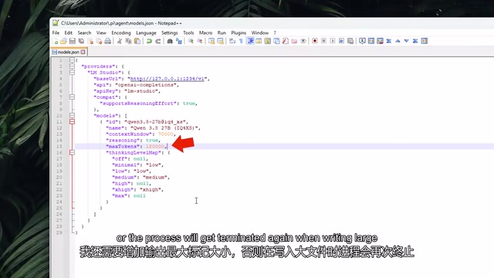
Task: Click the Copy toolbar icon
Action: tap(128, 41)
